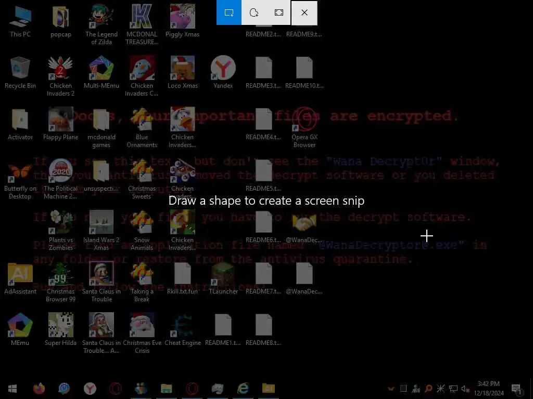
Task: Open the Yandex browser taskbar icon
Action: pyautogui.click(x=90, y=389)
